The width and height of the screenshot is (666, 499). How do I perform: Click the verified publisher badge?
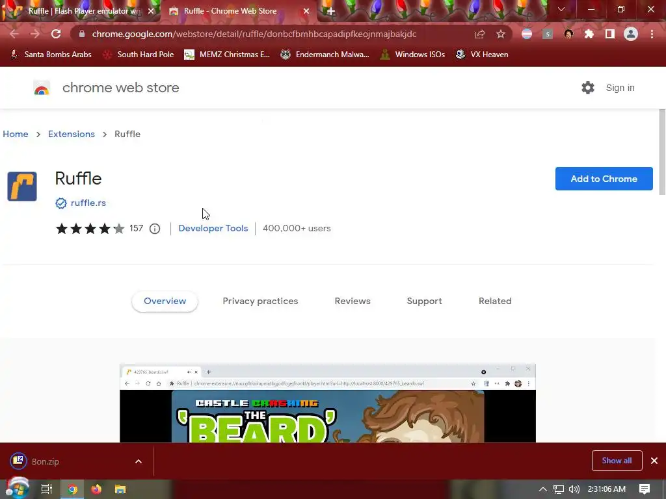click(x=60, y=203)
